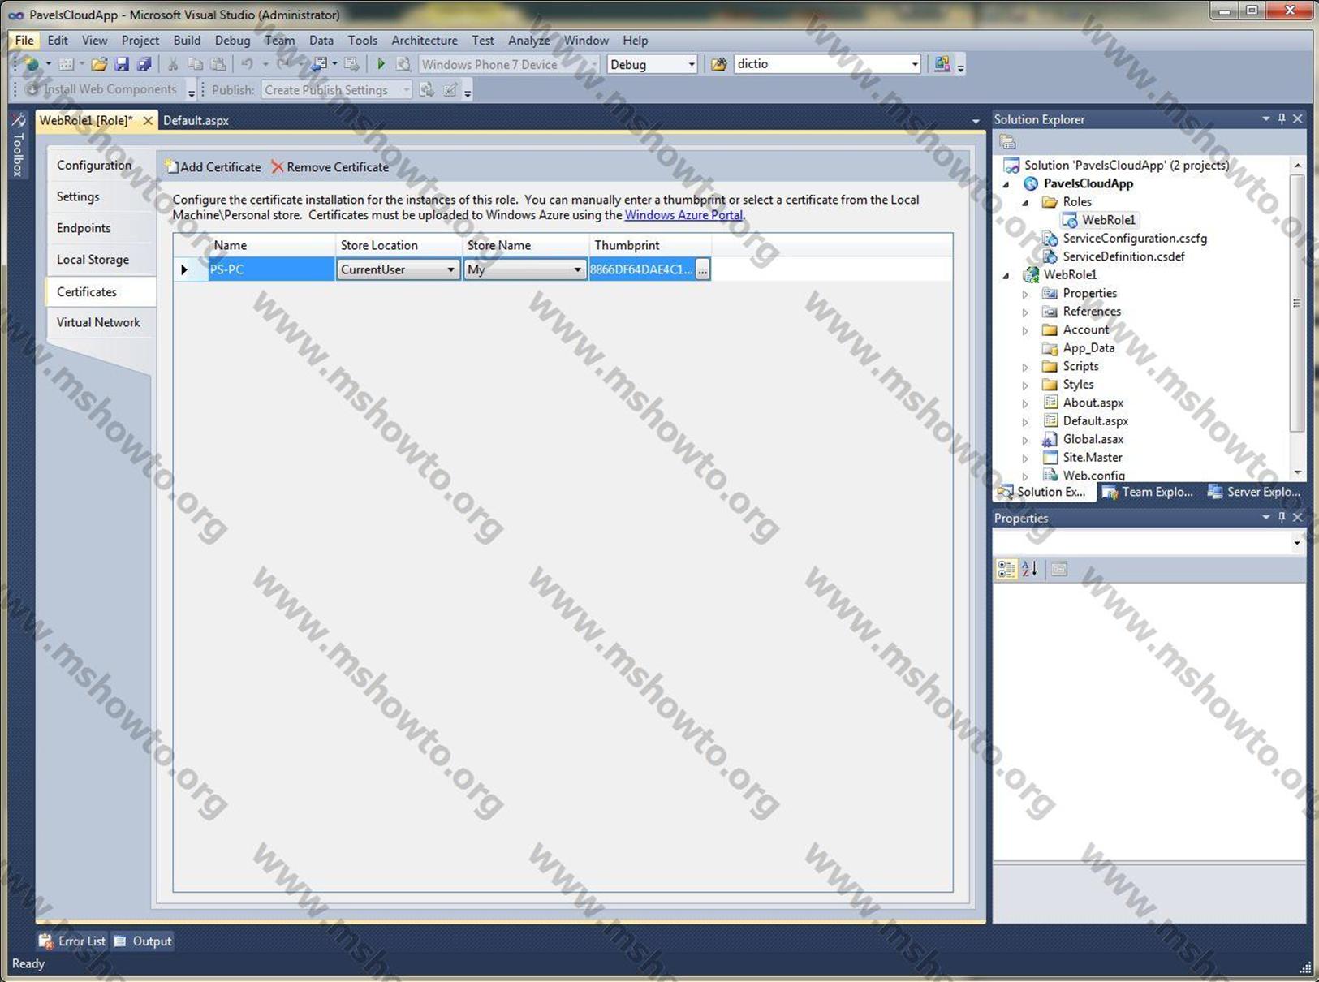Select the Virtual Network side tab
Image resolution: width=1319 pixels, height=982 pixels.
click(98, 323)
